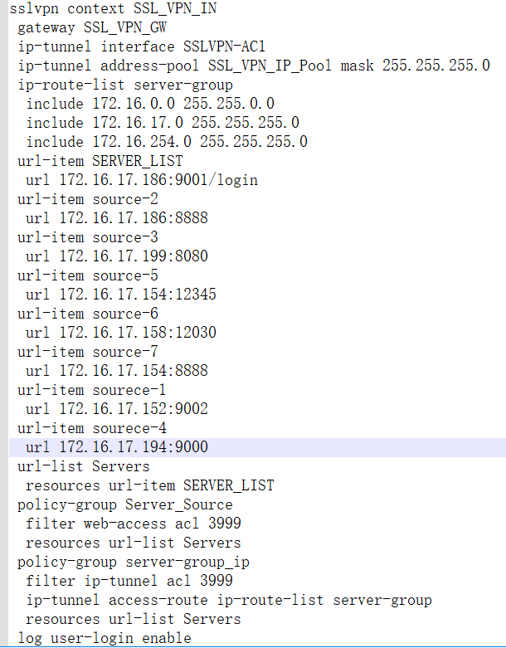Click the 'ip-route-list server-group' line
This screenshot has width=506, height=648.
(x=124, y=85)
